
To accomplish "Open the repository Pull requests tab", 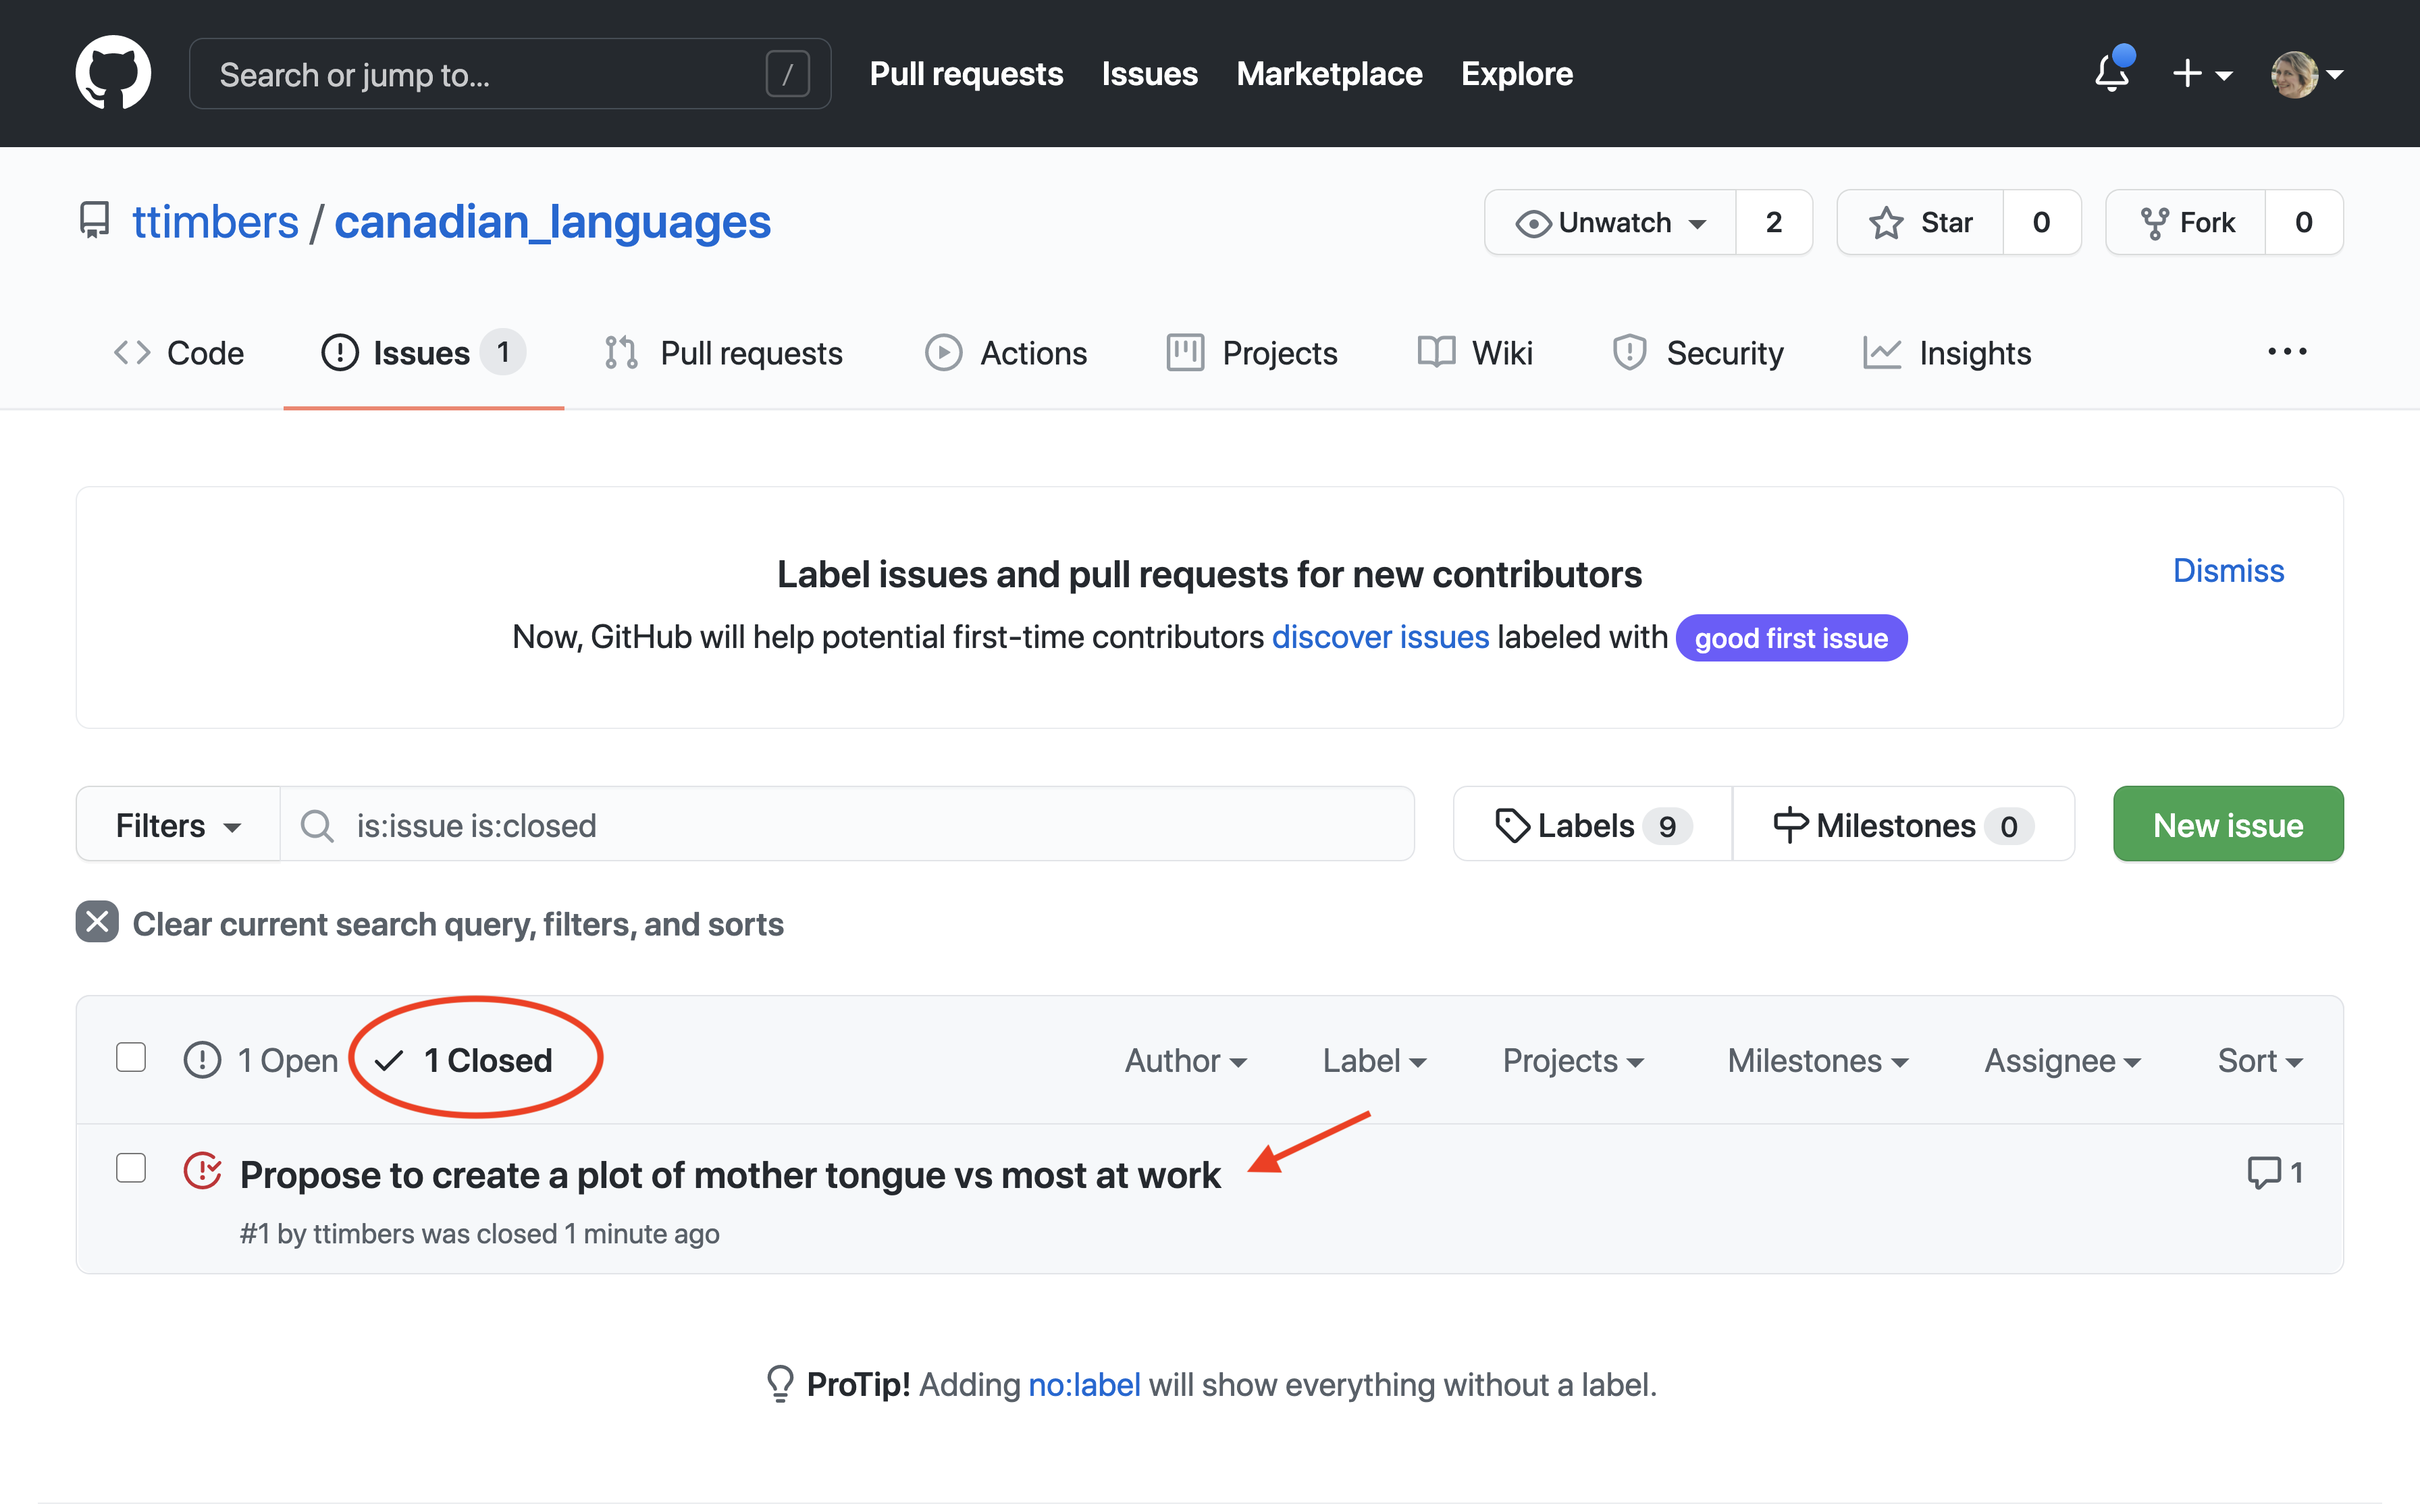I will coord(724,353).
